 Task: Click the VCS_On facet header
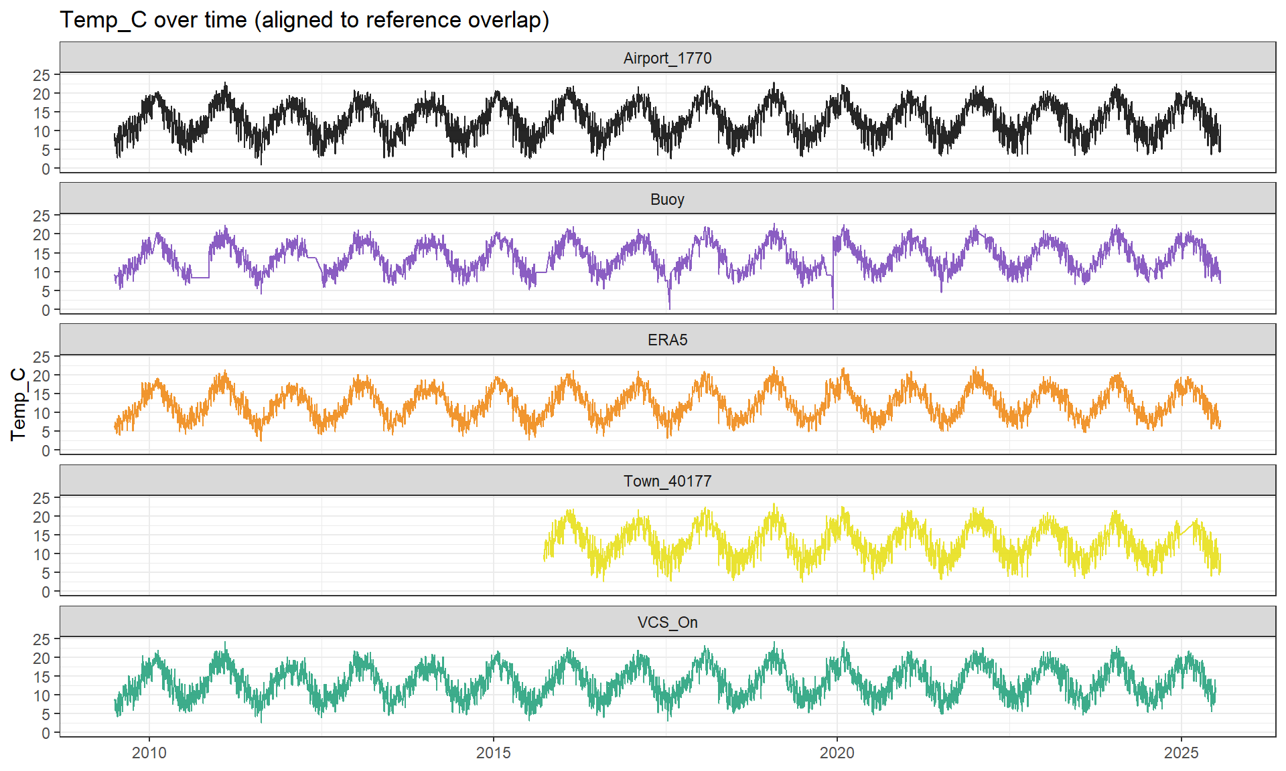tap(667, 622)
